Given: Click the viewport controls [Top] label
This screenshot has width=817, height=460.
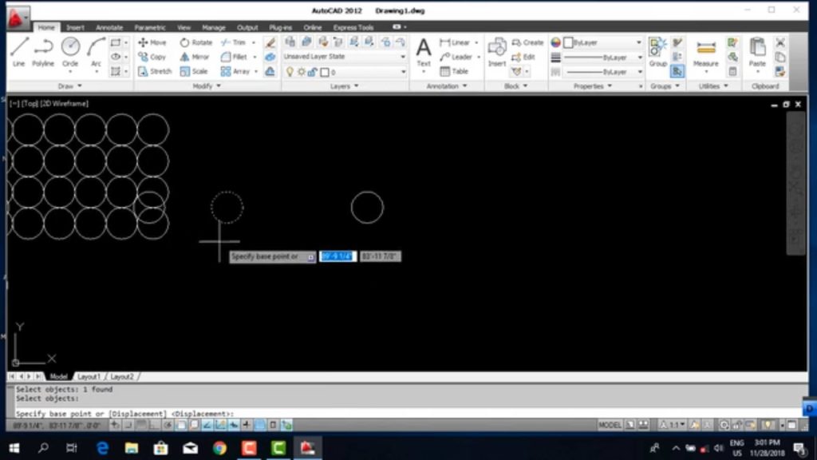Looking at the screenshot, I should [30, 104].
